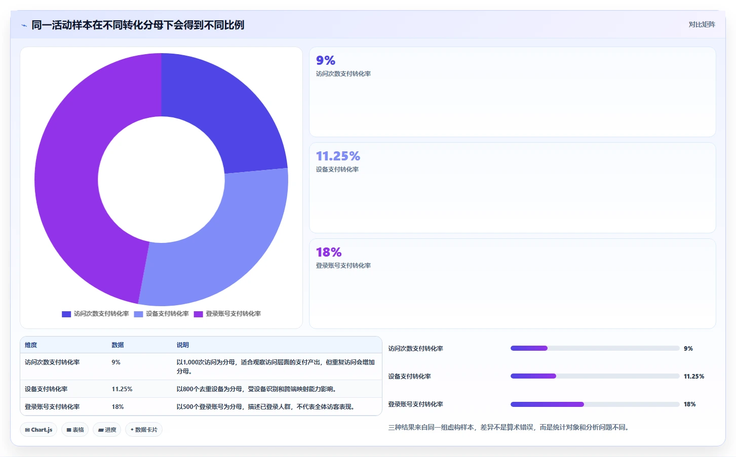The width and height of the screenshot is (736, 457).
Task: Click the 9% table data cell
Action: click(116, 362)
